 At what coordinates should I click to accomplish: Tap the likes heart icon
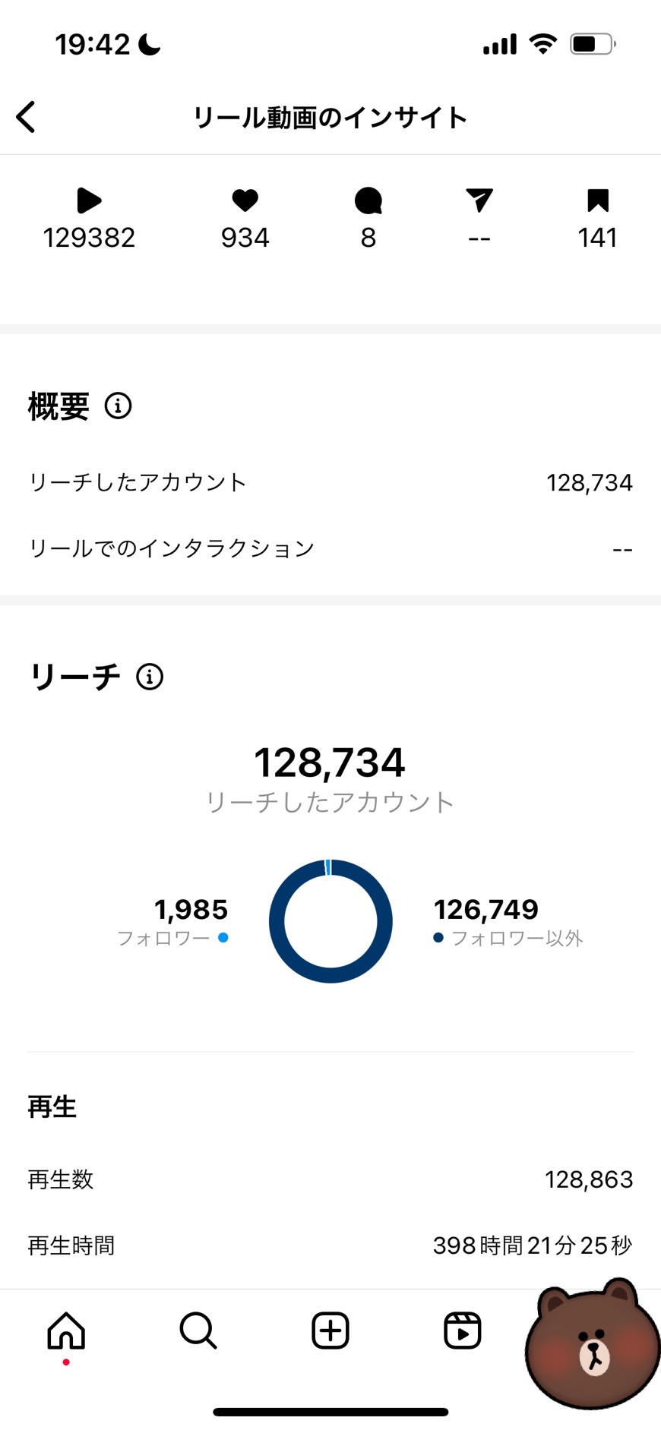(x=245, y=200)
